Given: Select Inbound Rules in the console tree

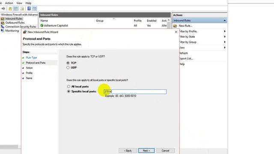Looking at the screenshot, I should point(14,19).
